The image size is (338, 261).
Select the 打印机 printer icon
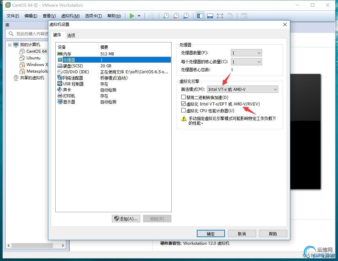click(x=60, y=96)
